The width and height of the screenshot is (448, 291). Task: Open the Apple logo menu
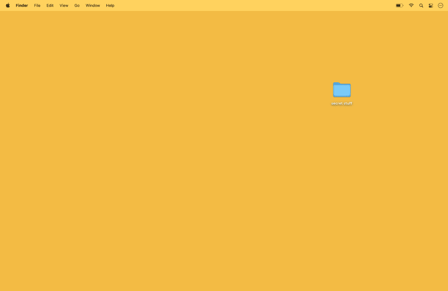click(x=7, y=6)
